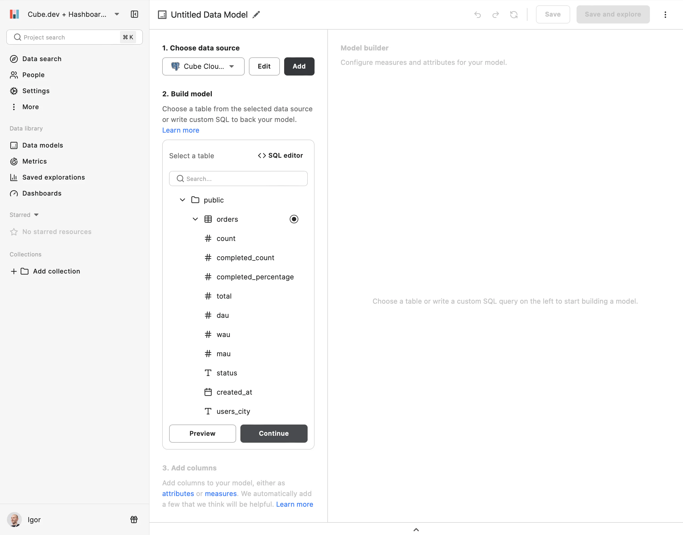Open the Cube Cloud data source dropdown
This screenshot has height=535, width=683.
coord(203,66)
